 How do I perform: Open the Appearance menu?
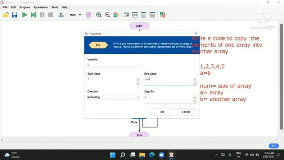coord(40,7)
